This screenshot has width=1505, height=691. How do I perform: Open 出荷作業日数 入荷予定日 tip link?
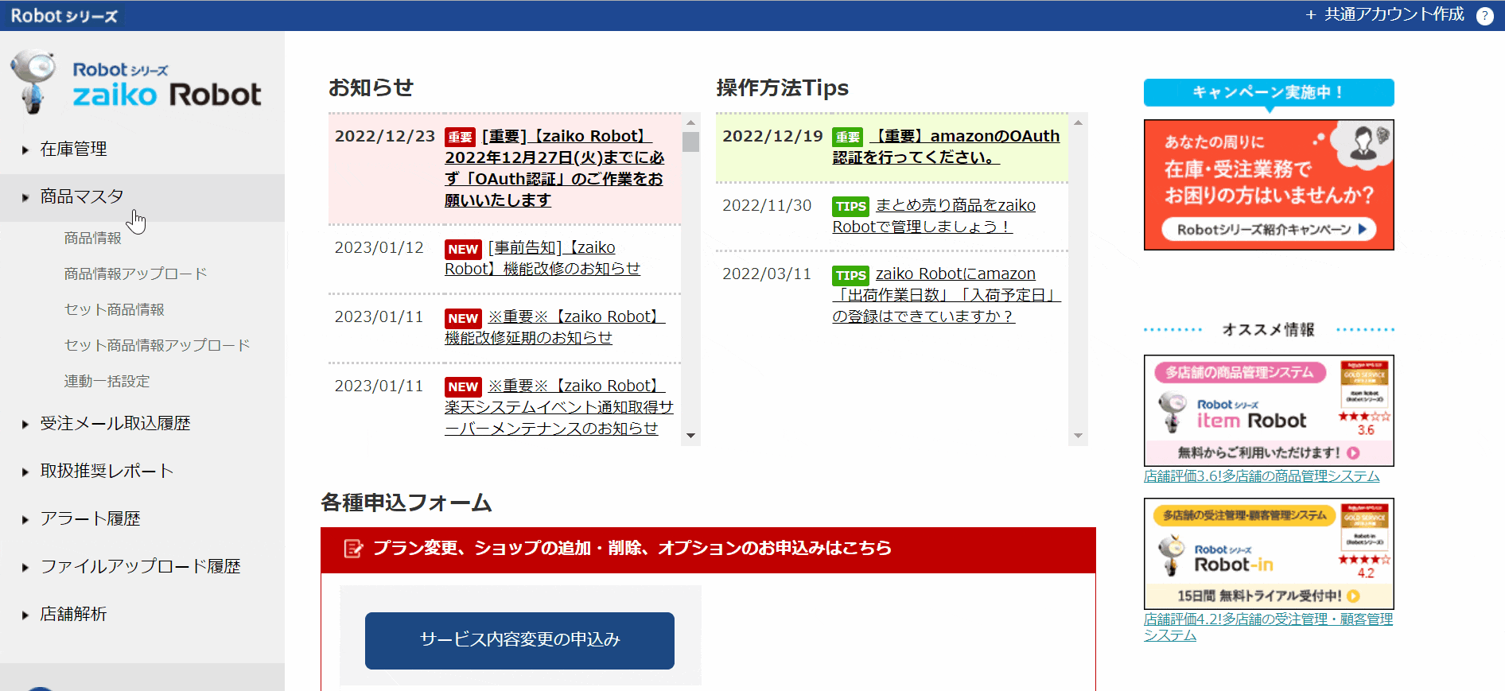coord(947,295)
